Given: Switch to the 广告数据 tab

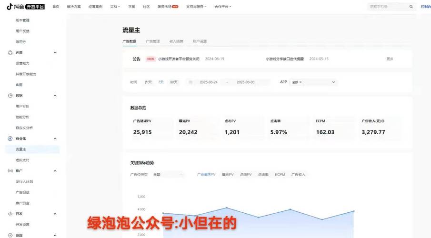Looking at the screenshot, I should click(129, 41).
